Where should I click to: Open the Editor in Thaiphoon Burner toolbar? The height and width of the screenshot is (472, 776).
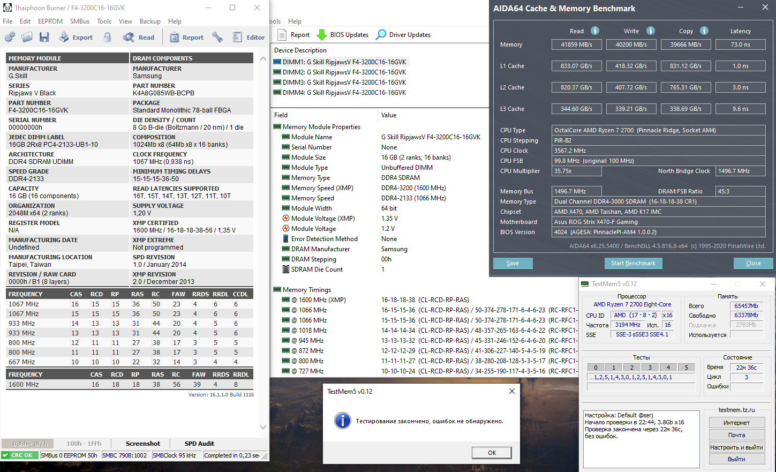click(x=248, y=37)
